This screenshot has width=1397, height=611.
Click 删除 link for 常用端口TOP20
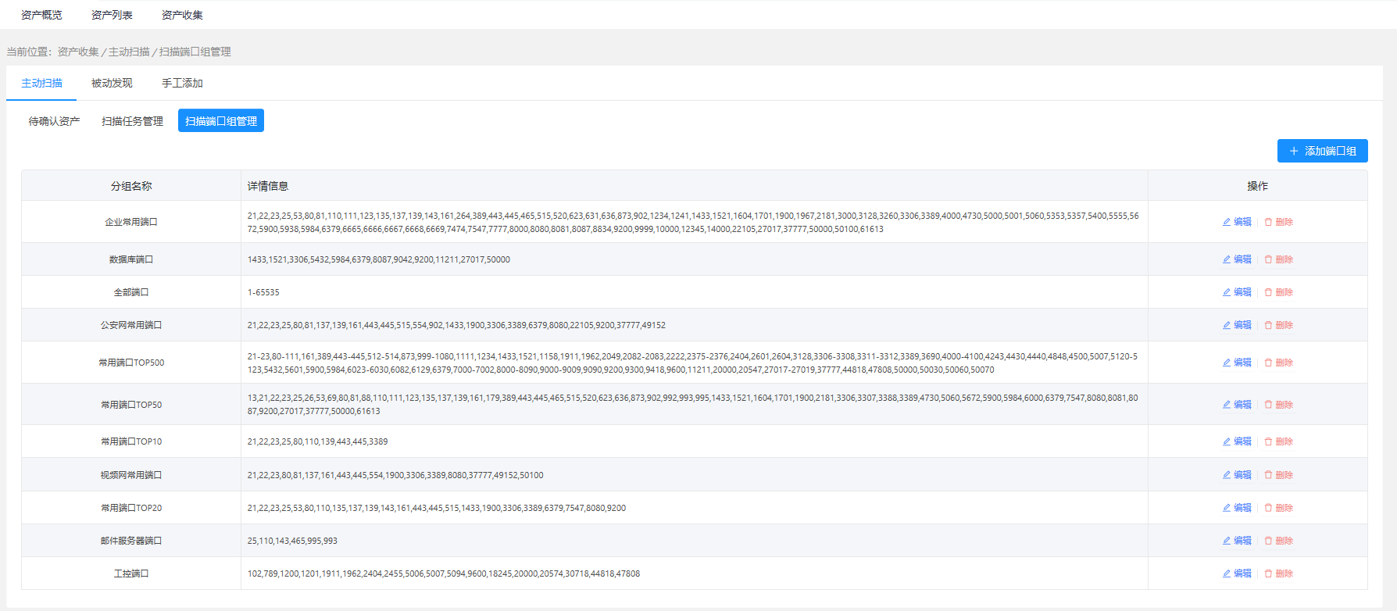[1284, 508]
